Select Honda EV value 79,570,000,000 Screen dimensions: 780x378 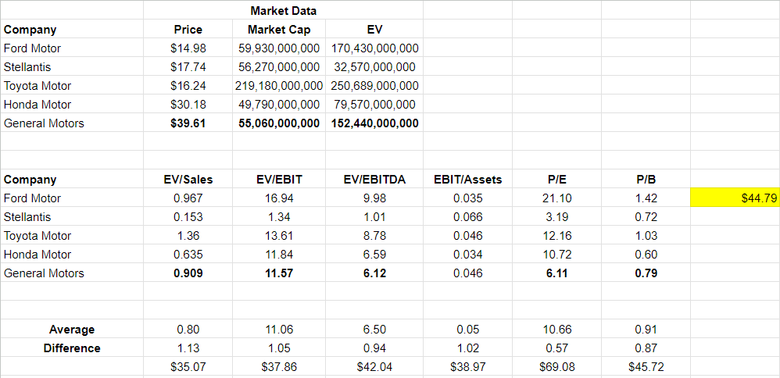(374, 105)
